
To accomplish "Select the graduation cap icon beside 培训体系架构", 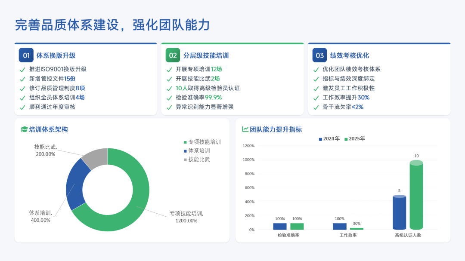I will click(x=24, y=129).
